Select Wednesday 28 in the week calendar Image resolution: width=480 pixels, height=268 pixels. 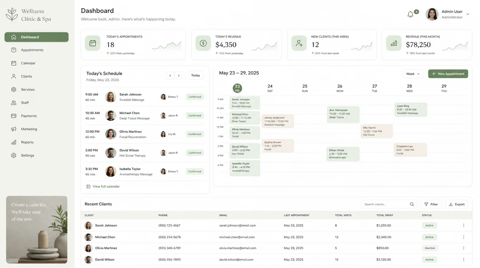[409, 88]
